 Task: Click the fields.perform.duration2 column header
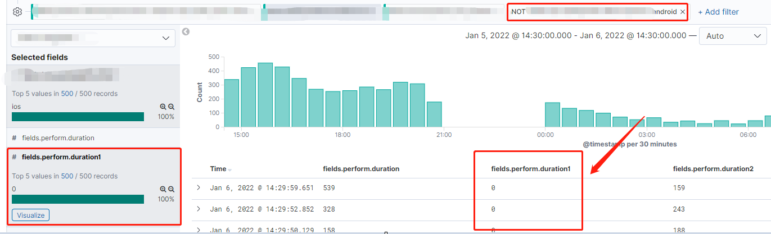[x=713, y=169]
